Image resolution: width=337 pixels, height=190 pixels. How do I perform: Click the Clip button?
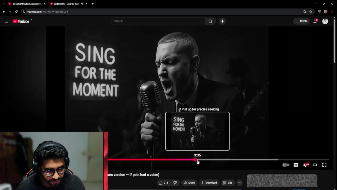tap(227, 183)
